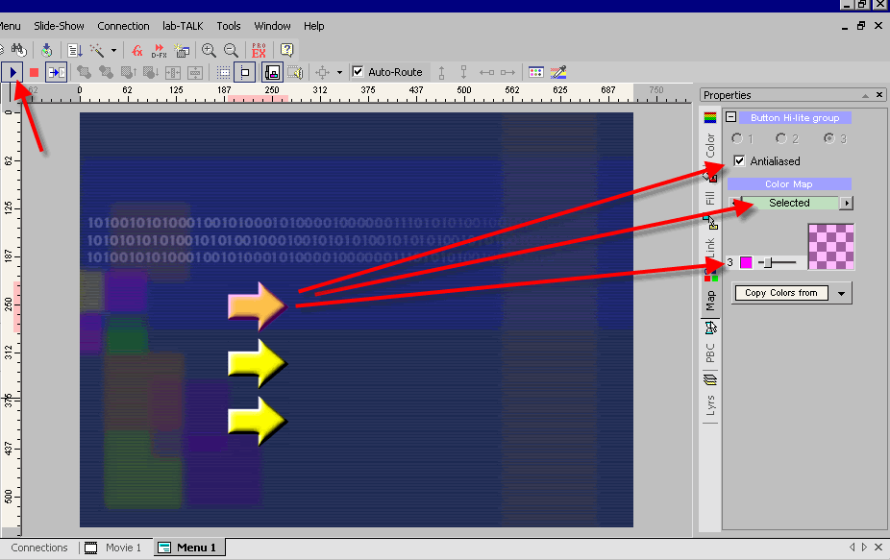The height and width of the screenshot is (560, 890).
Task: Click the Selected color map state field
Action: 789,203
